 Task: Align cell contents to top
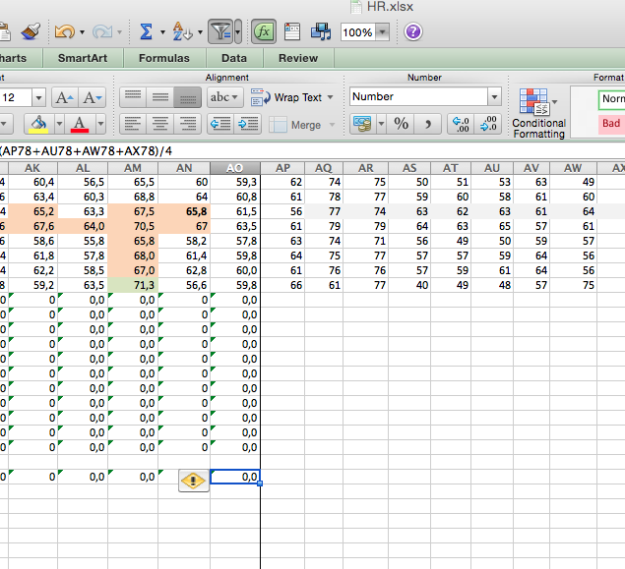133,97
